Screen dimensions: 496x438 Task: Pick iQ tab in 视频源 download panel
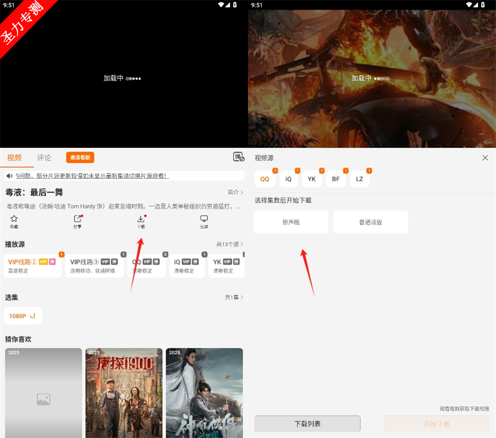pos(289,179)
